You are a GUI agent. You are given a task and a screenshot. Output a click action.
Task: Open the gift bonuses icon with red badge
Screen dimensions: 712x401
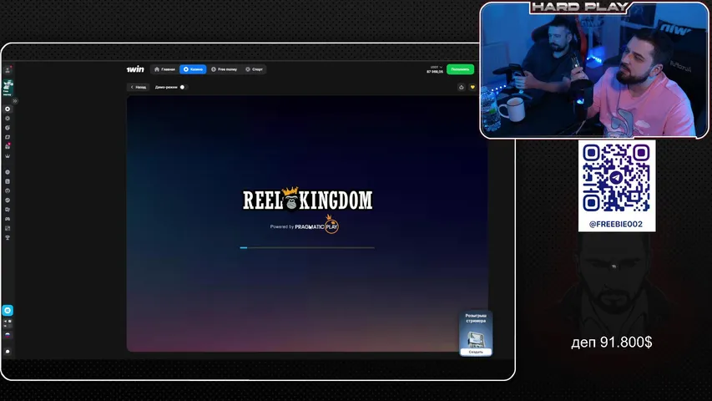tap(8, 146)
